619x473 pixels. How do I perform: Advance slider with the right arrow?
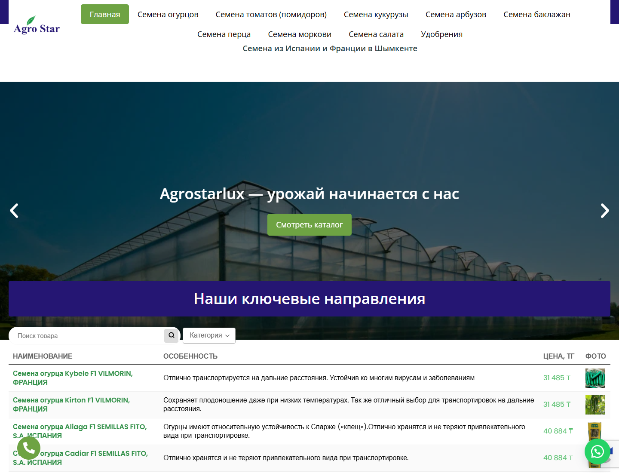click(605, 211)
